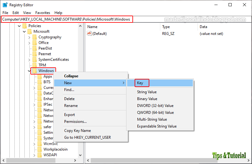
Task: Click the WcmSvc folder icon
Action: point(39,144)
